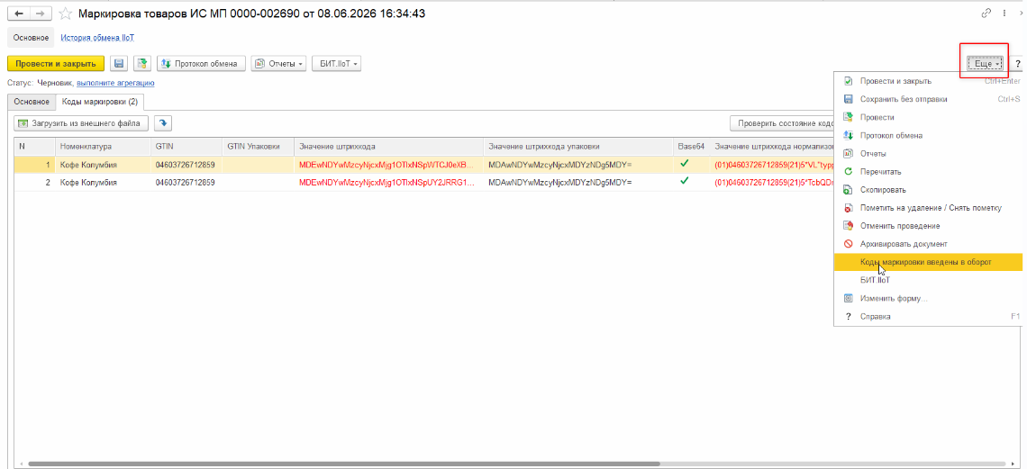Select Коды маркировки введены в оборот
1027x469 pixels.
pos(927,262)
